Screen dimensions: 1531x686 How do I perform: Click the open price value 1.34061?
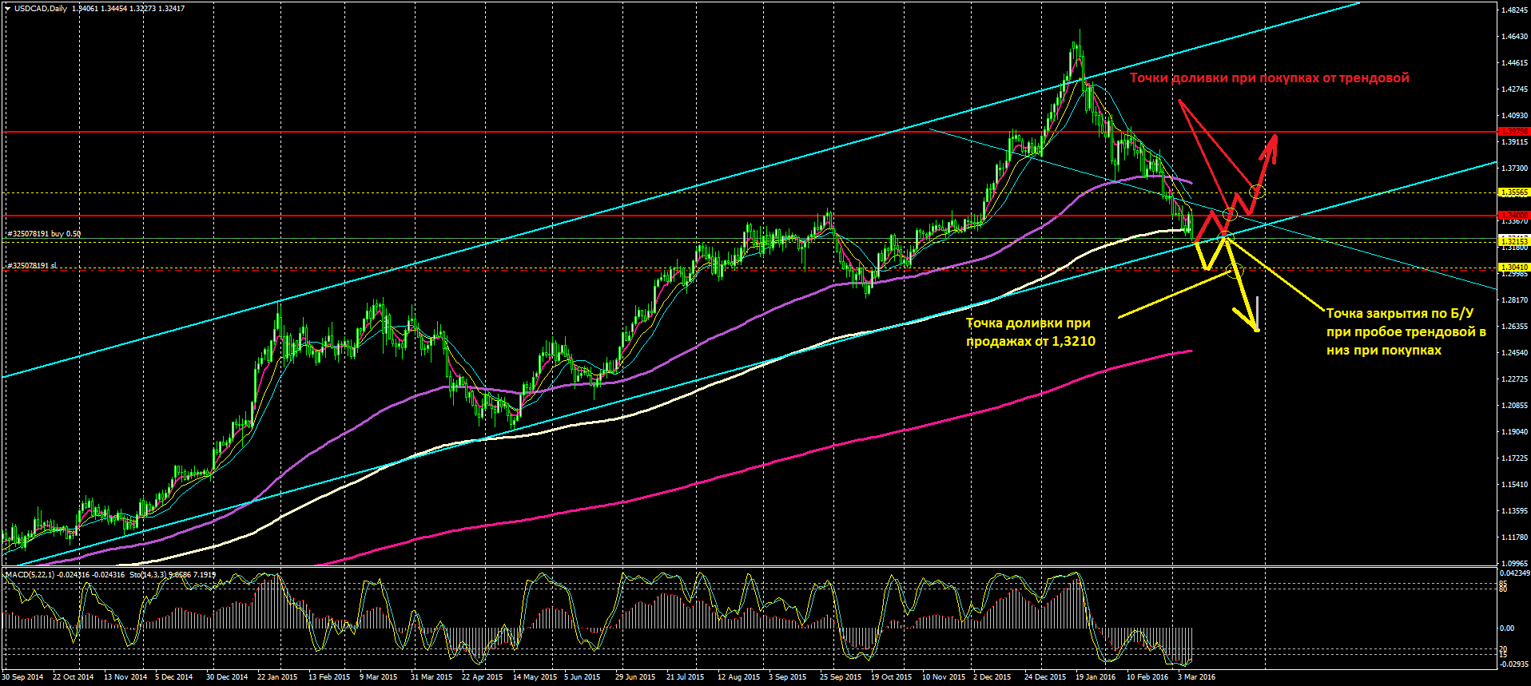pyautogui.click(x=85, y=9)
